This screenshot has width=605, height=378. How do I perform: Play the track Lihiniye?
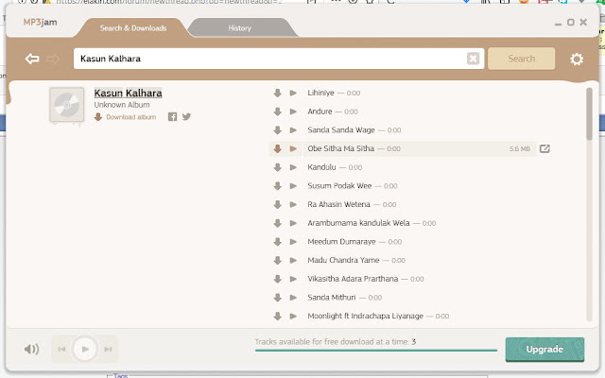click(x=293, y=93)
